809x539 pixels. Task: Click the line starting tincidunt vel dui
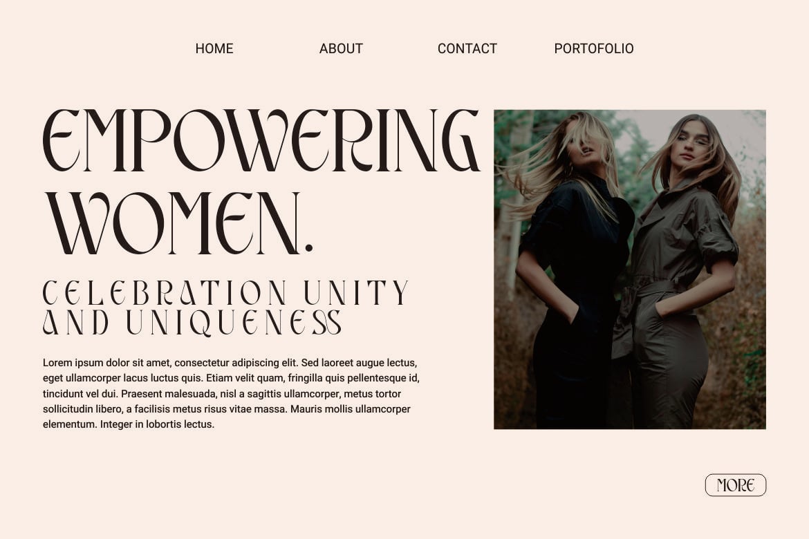coord(222,394)
